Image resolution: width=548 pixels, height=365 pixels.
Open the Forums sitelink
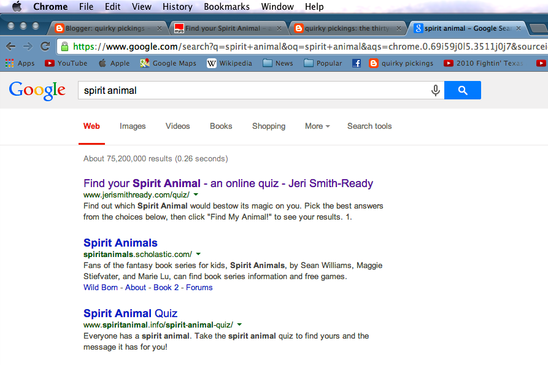coord(199,288)
